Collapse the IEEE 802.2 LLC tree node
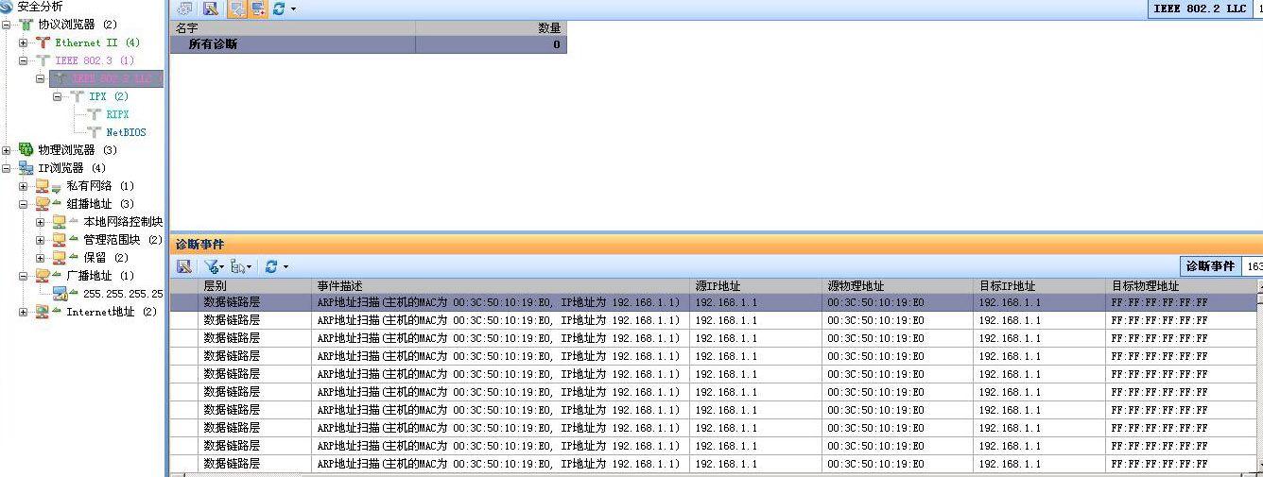 (41, 78)
